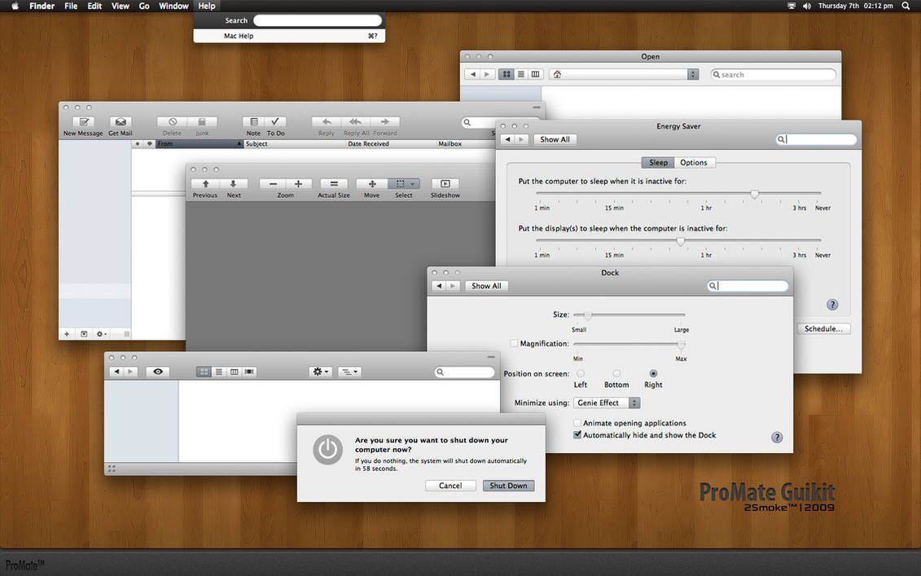Zoom in with plus button in Preview

tap(298, 184)
